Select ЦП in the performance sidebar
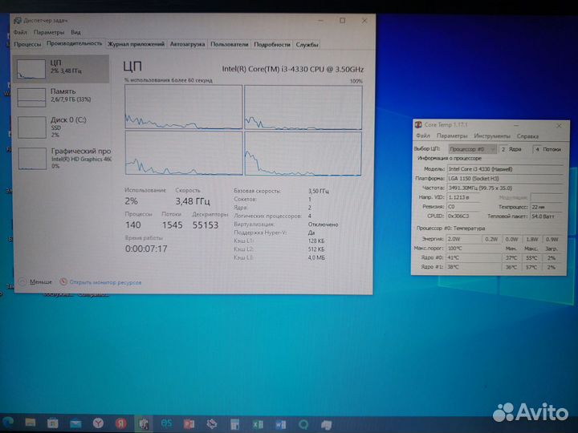Screen dimensions: 578x433 click(x=61, y=69)
